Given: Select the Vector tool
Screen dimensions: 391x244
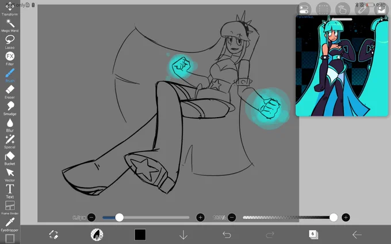Looking at the screenshot, I should click(x=10, y=175).
